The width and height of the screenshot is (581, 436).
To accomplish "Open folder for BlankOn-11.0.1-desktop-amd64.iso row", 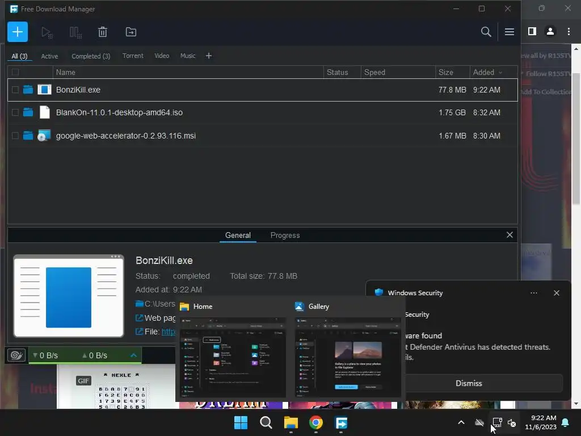I will pos(28,112).
